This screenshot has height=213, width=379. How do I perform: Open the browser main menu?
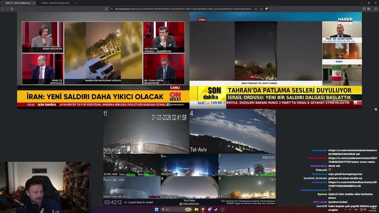(376, 9)
